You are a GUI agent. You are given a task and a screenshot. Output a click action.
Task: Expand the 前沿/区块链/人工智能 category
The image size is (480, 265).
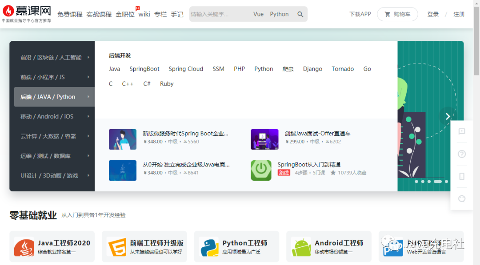50,57
